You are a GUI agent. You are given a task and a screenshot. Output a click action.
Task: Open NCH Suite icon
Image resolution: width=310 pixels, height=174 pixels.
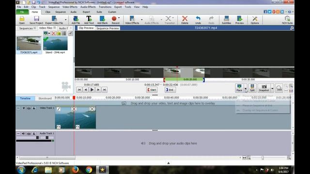[287, 20]
